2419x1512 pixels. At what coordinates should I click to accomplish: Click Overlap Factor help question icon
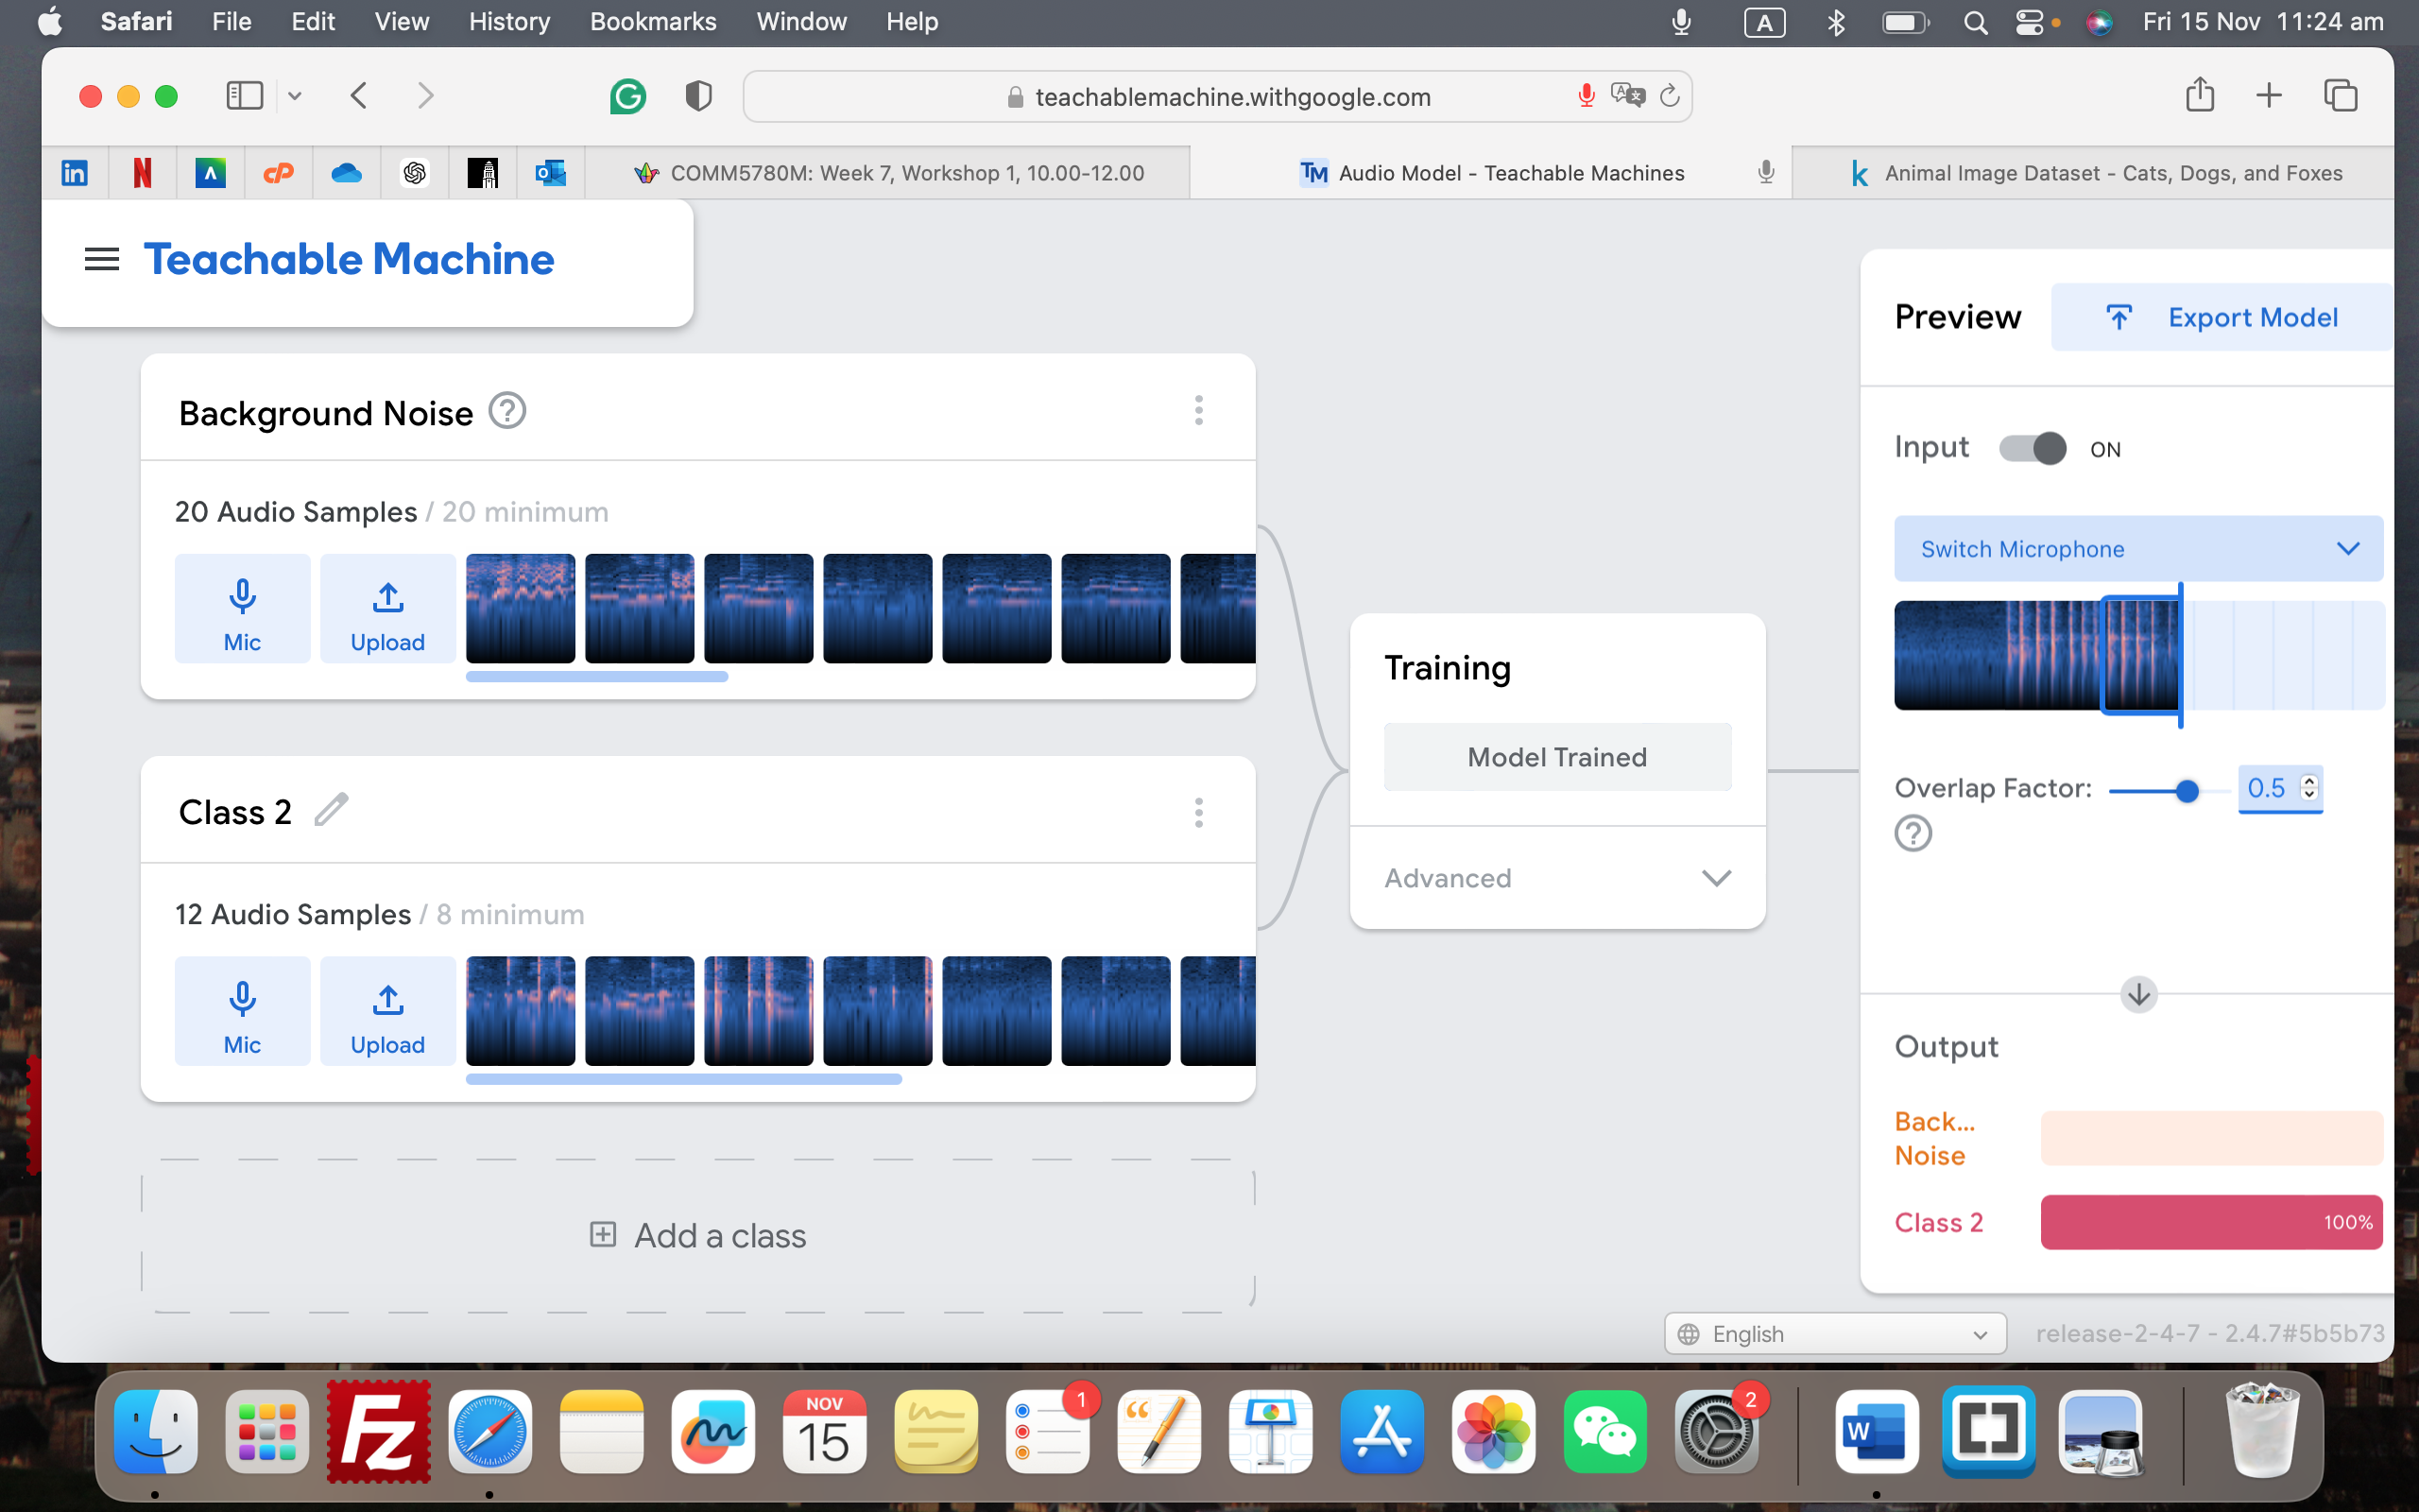(x=1913, y=833)
